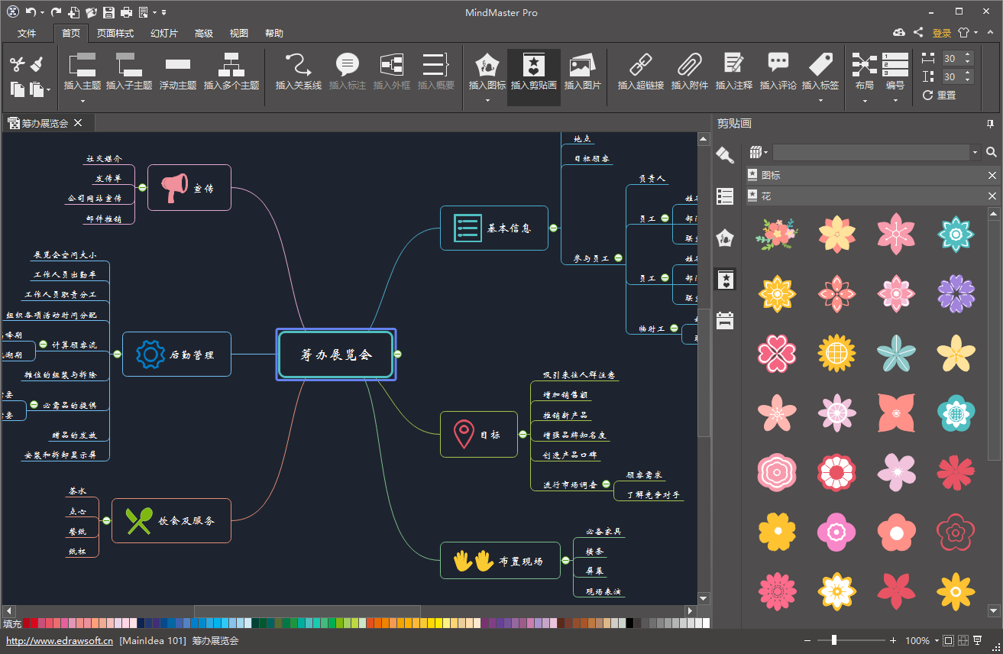Viewport: 1003px width, 654px height.
Task: Pin the 剪贴画 panel
Action: 991,123
